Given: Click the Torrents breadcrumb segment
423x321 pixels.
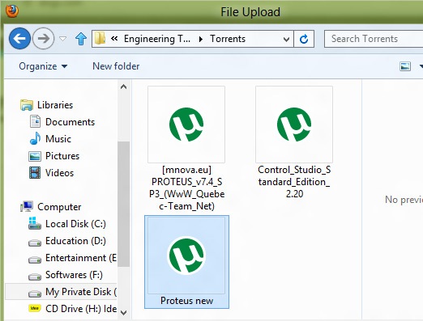Looking at the screenshot, I should click(228, 39).
